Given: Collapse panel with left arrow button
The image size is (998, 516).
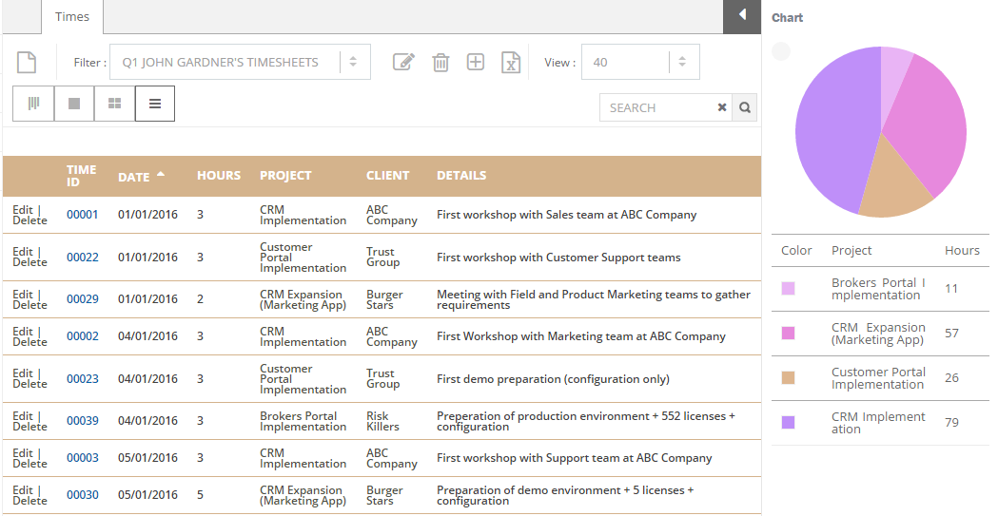Looking at the screenshot, I should (x=742, y=14).
